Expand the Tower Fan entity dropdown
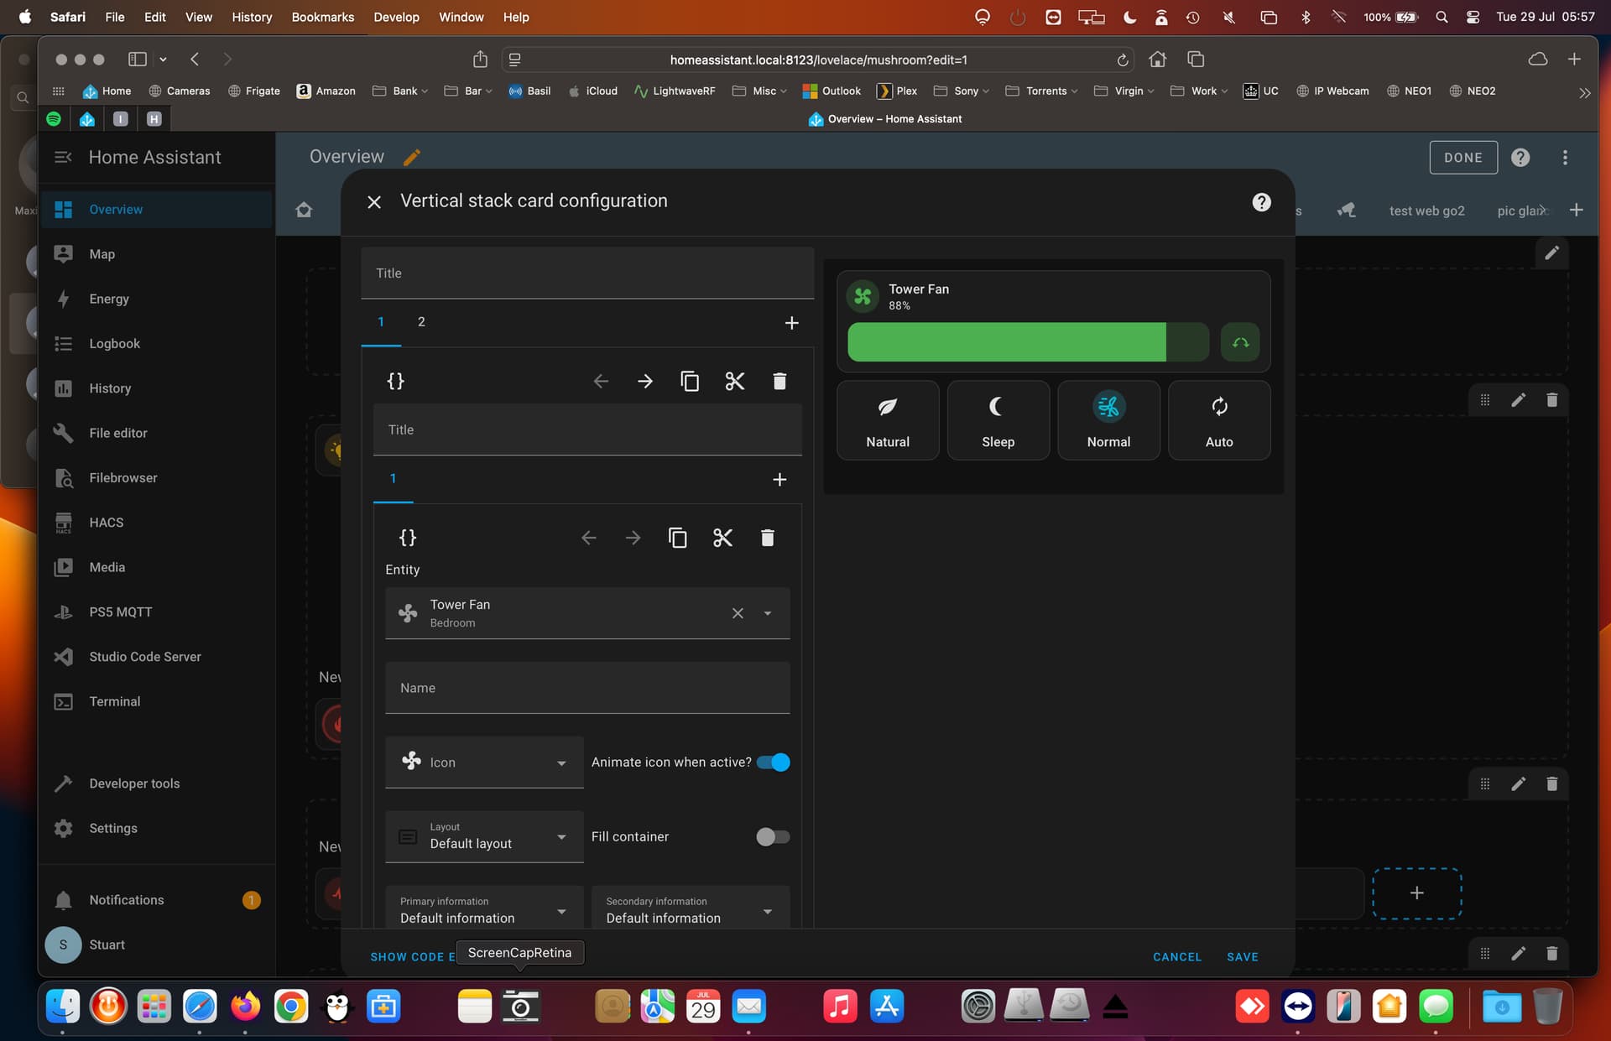 click(x=767, y=613)
